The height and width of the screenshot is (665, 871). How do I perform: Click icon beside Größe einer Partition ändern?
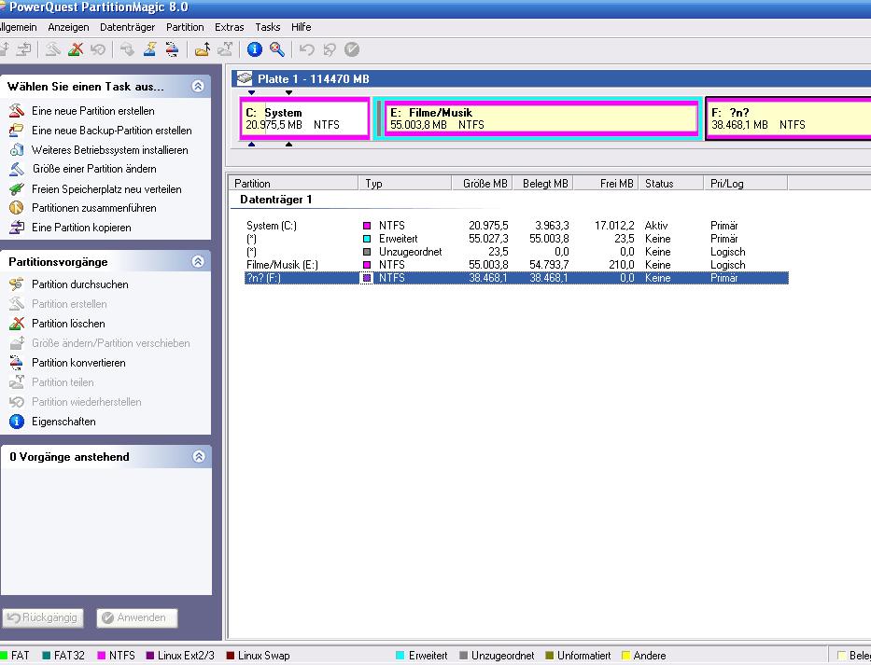tap(17, 169)
